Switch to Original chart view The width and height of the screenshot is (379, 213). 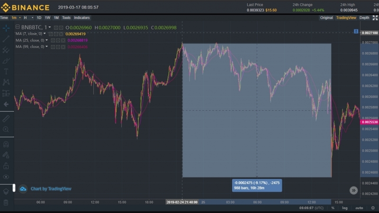[x=326, y=18]
